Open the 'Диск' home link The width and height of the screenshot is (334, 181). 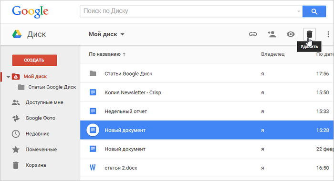(x=36, y=34)
